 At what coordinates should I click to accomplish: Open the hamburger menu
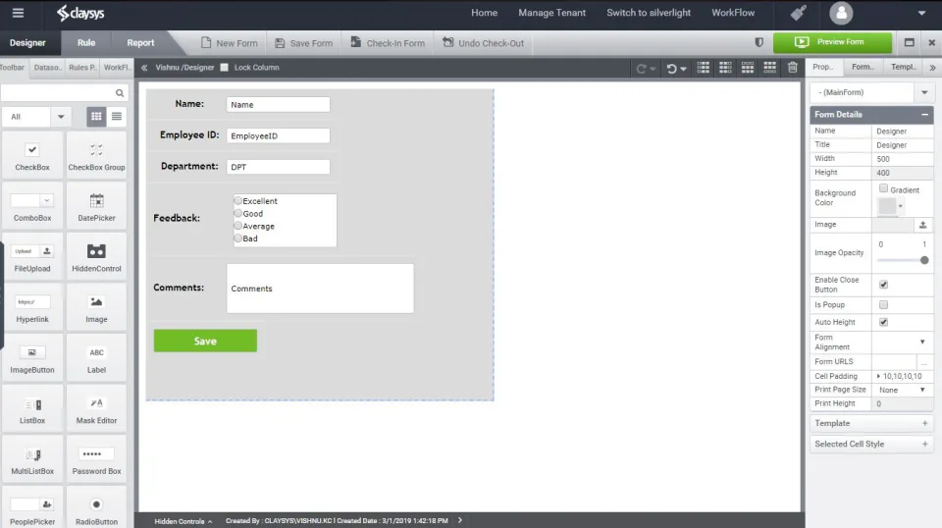tap(18, 13)
